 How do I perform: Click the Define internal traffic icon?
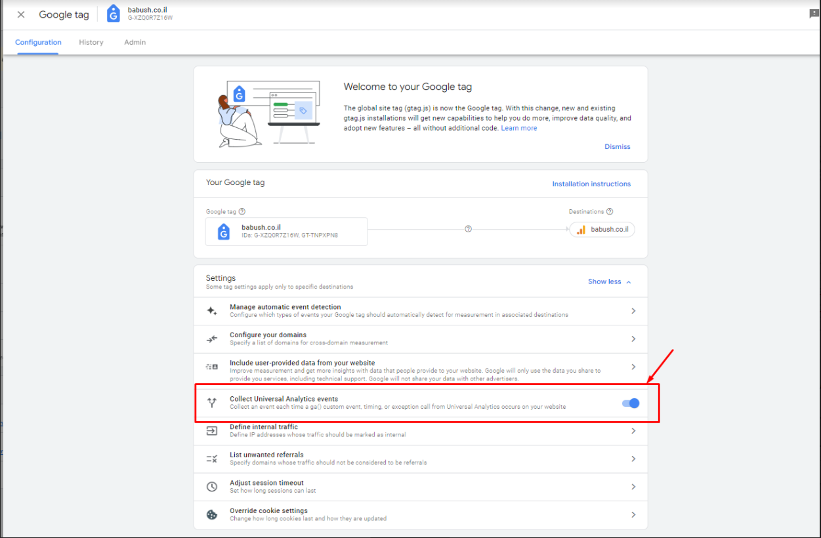[x=212, y=431]
